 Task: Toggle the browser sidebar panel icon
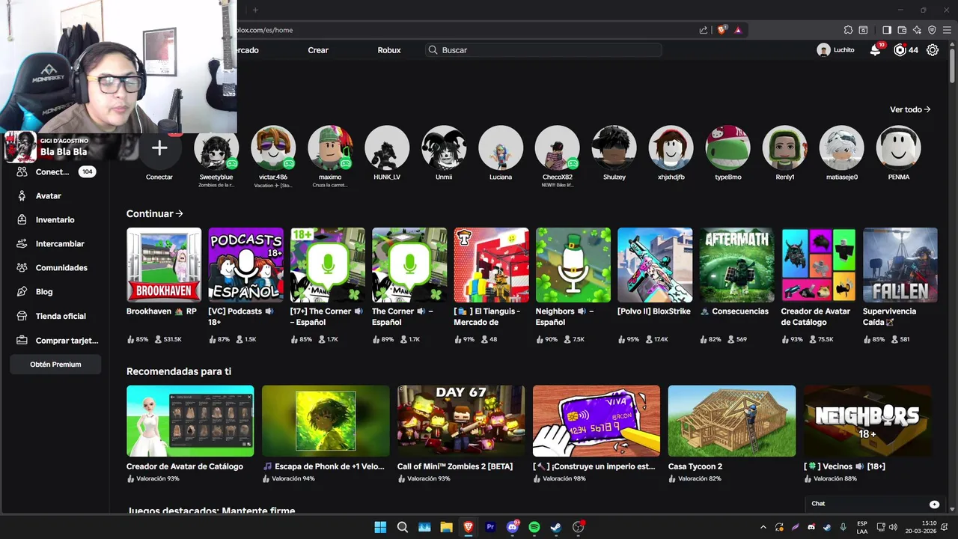[887, 30]
